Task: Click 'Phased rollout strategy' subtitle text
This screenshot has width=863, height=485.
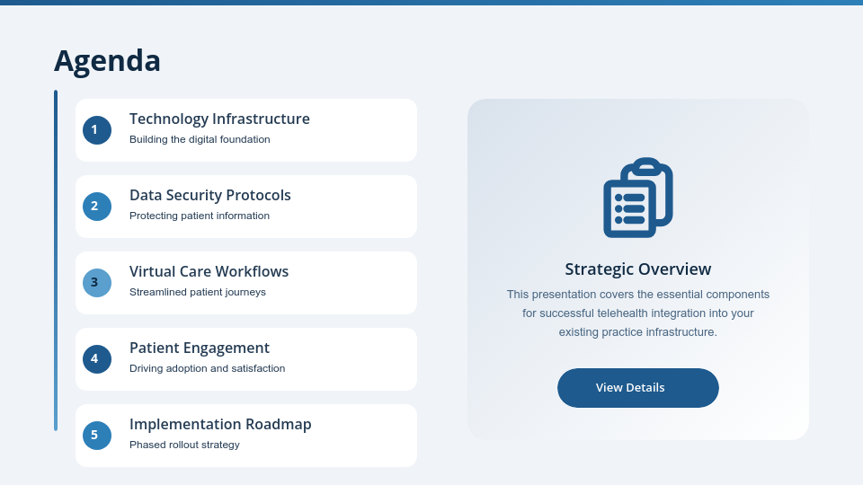Action: tap(184, 445)
